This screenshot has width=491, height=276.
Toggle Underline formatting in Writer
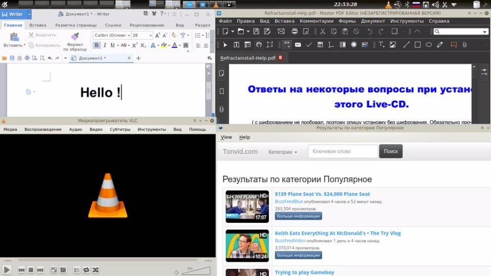(113, 45)
